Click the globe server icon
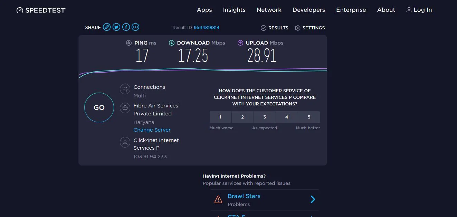457x217 pixels. pos(125,108)
